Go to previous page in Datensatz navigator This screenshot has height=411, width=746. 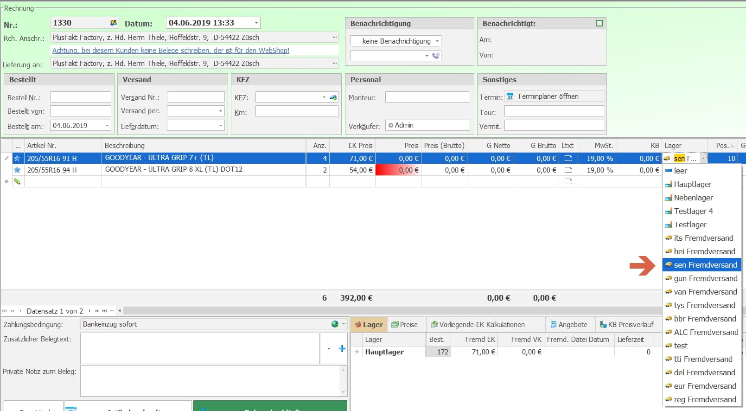13,311
